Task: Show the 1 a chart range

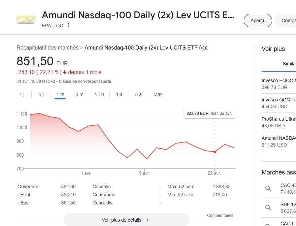Action: (x=119, y=94)
